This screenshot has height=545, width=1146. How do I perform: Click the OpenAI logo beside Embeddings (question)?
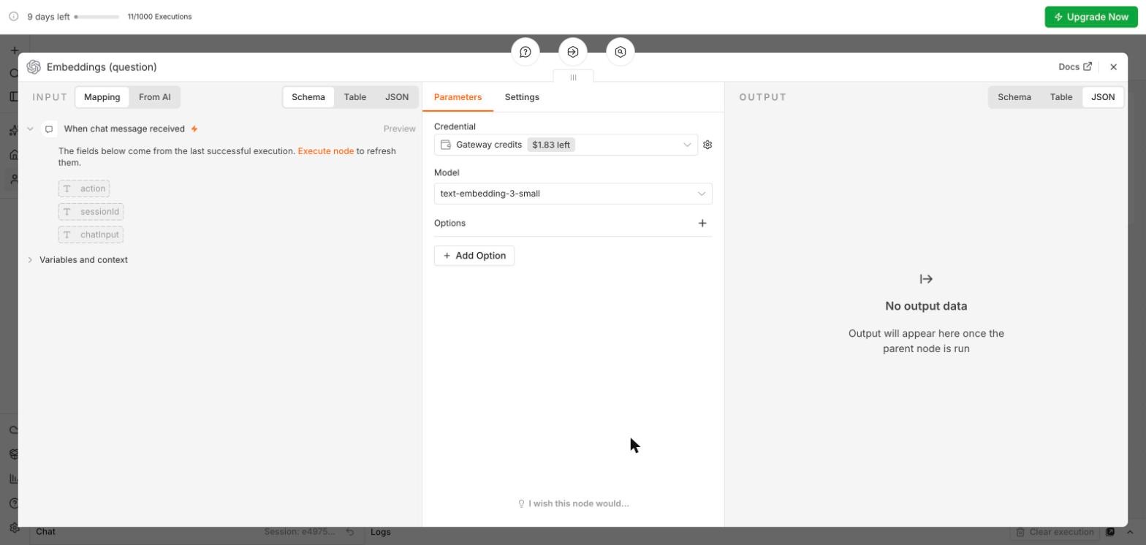34,67
